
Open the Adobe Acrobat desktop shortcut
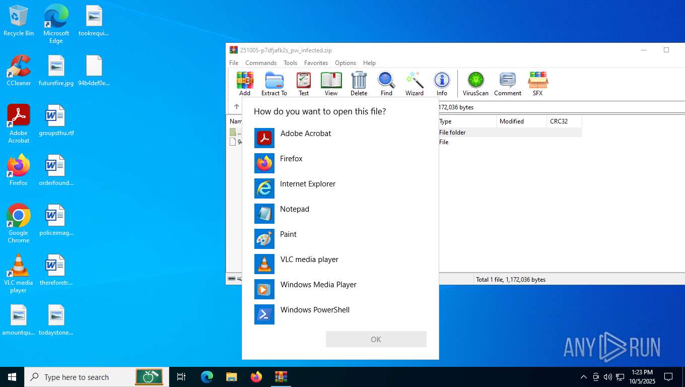(x=19, y=123)
